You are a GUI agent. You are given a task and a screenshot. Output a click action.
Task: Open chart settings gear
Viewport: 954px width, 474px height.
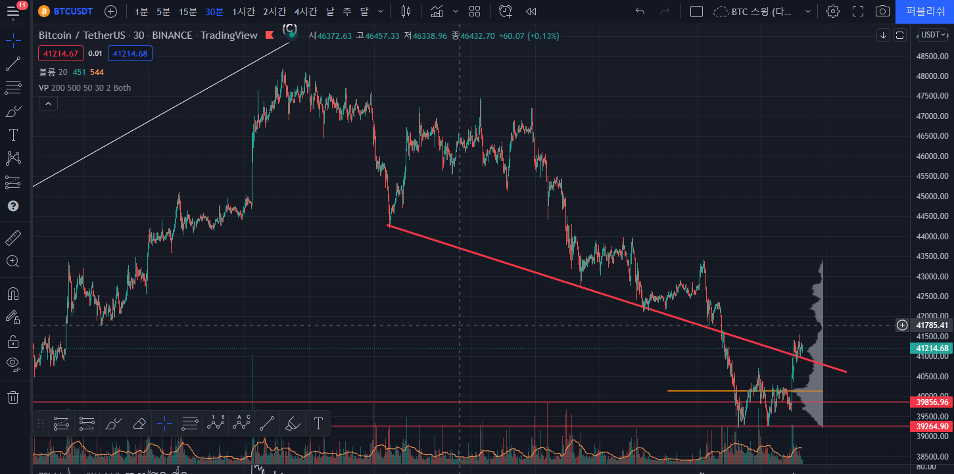[x=833, y=11]
